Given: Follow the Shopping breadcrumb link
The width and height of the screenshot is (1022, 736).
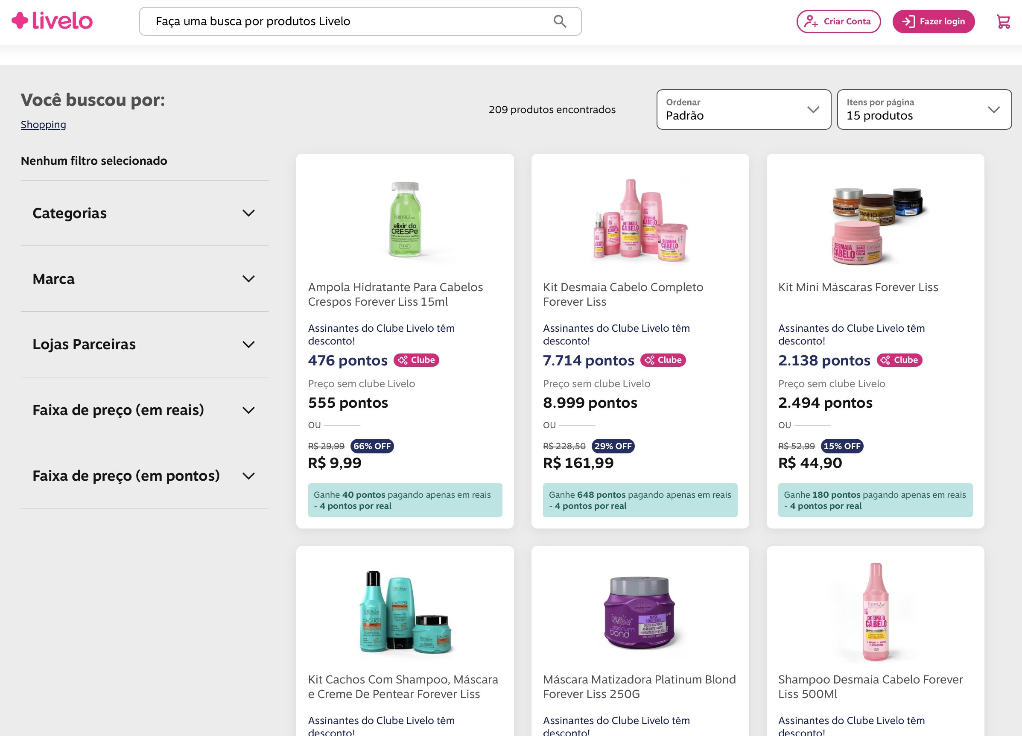Looking at the screenshot, I should click(x=43, y=124).
